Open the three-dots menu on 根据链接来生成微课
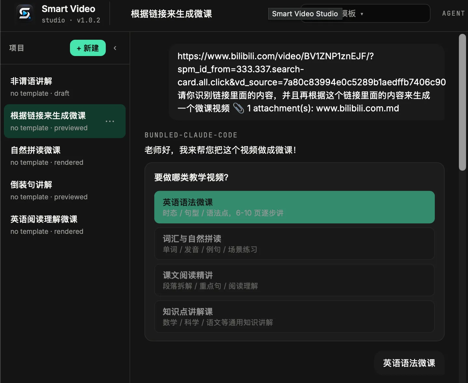The height and width of the screenshot is (383, 468). pos(110,121)
